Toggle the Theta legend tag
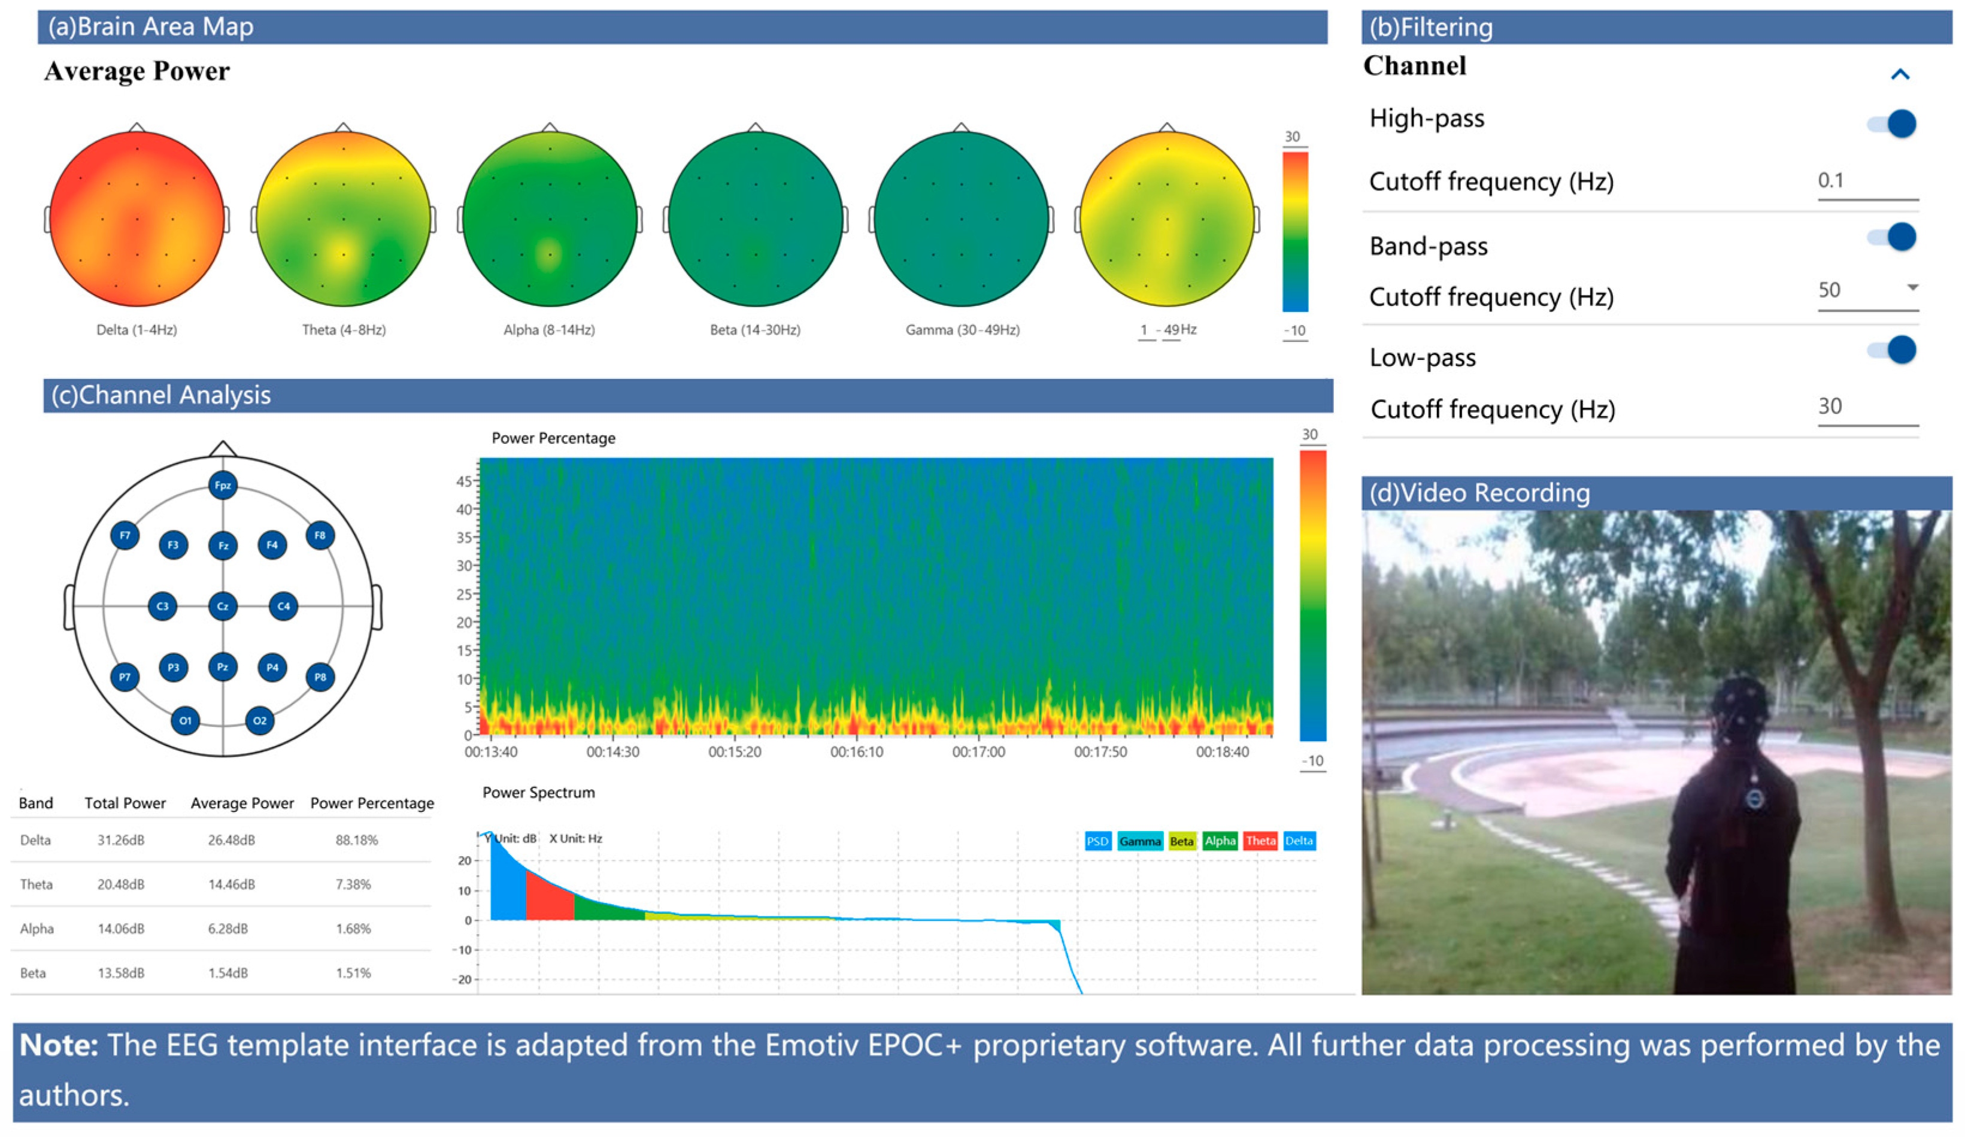The image size is (1965, 1137). click(1260, 841)
